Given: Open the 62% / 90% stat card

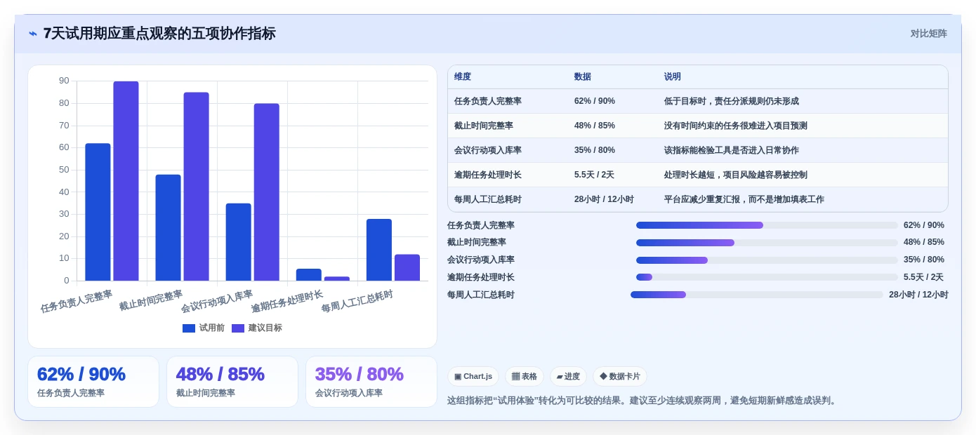Looking at the screenshot, I should 93,382.
